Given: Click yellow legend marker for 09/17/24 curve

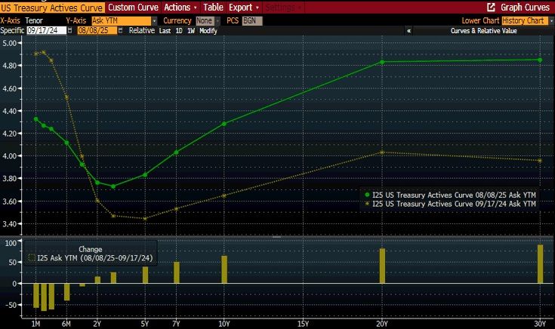Looking at the screenshot, I should tap(367, 204).
